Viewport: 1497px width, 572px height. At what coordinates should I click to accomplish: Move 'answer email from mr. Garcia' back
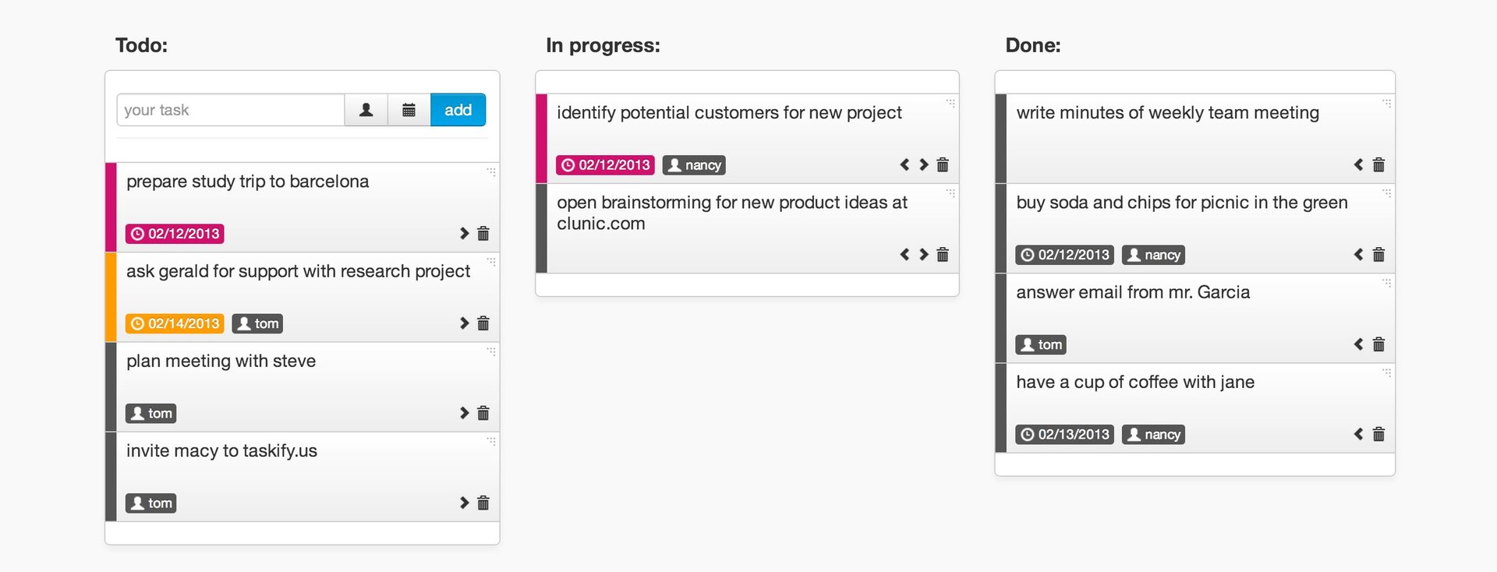click(1358, 344)
